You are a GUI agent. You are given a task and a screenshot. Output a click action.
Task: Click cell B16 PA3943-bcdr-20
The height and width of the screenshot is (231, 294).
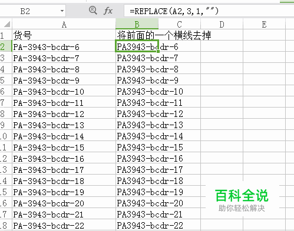coord(137,203)
